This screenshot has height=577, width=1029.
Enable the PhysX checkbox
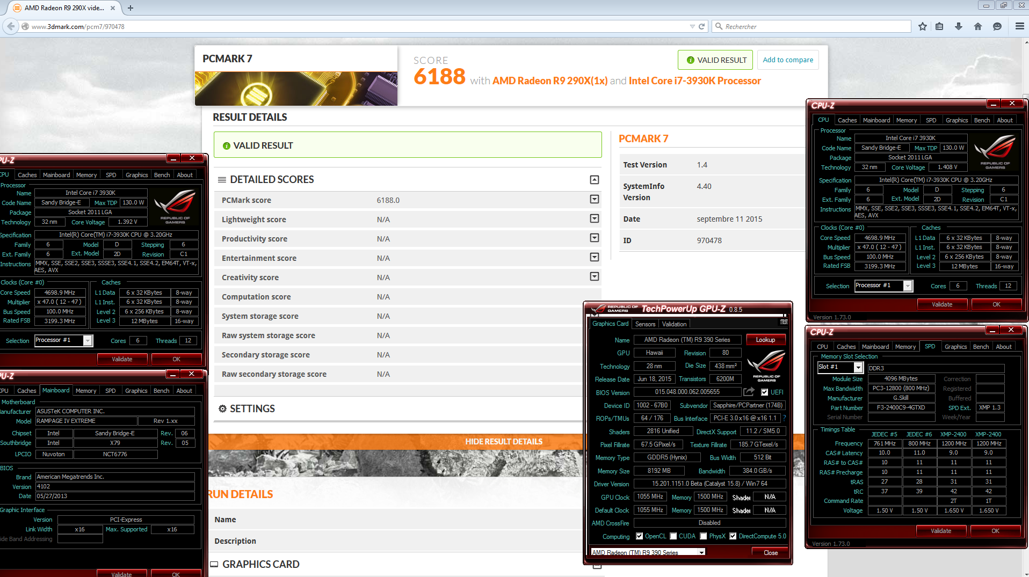(x=703, y=536)
